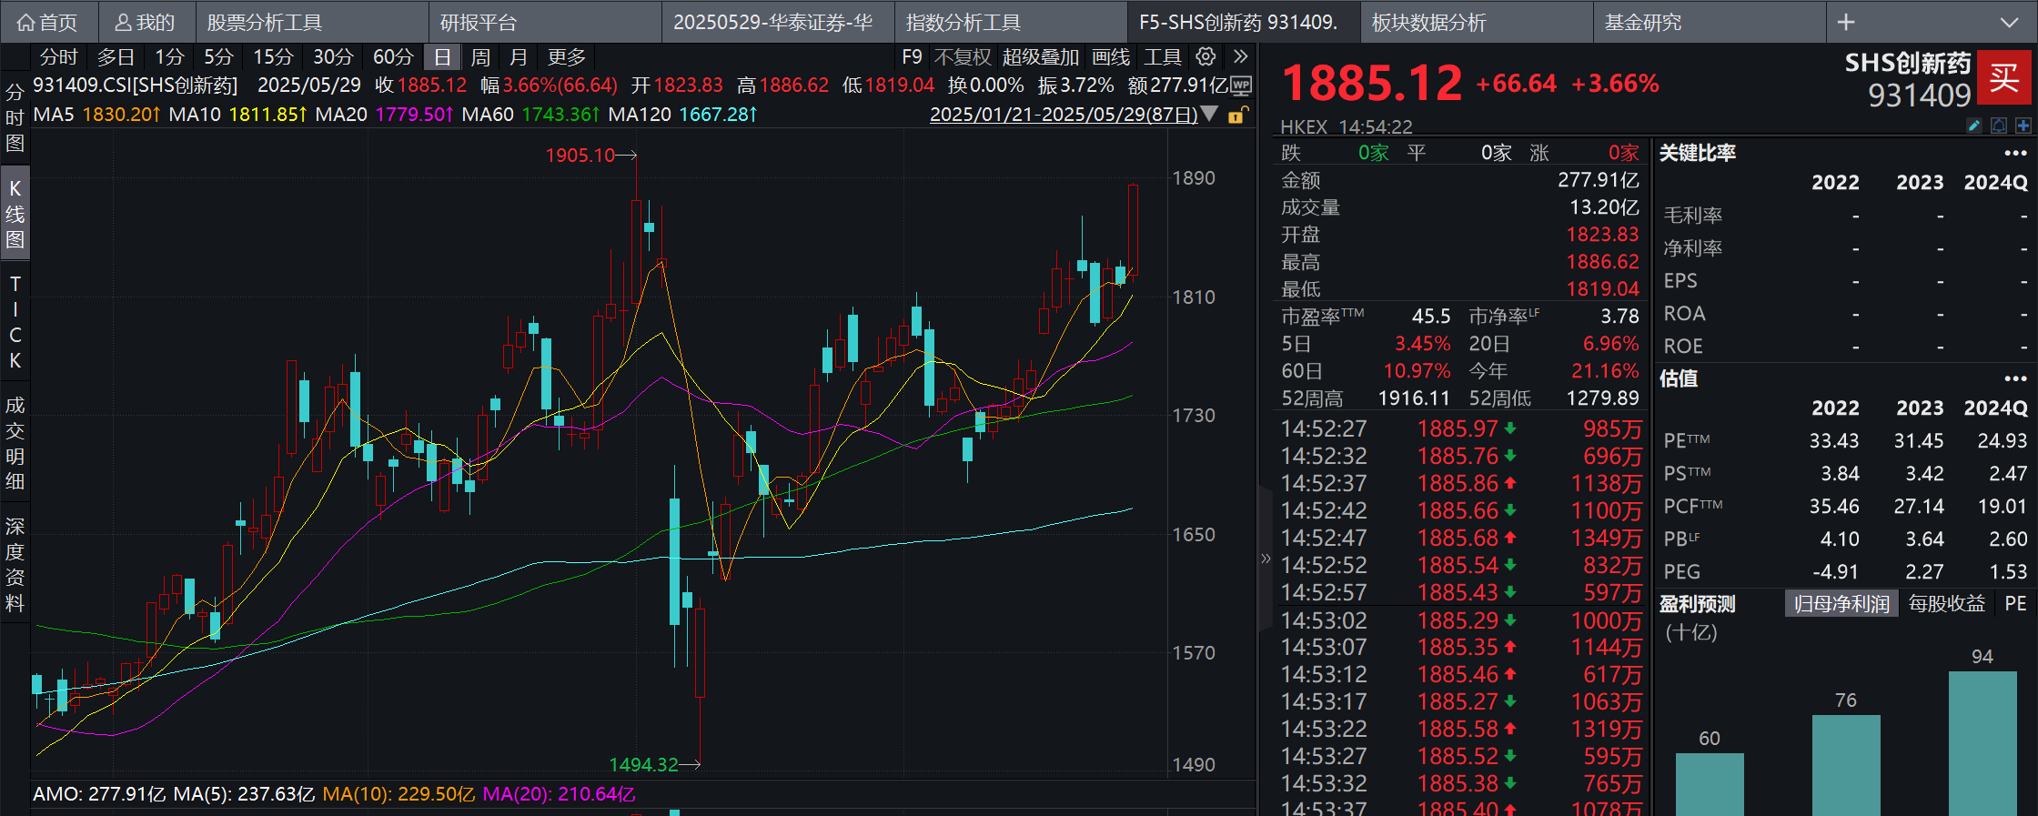Open the TICK sidebar view
Image resolution: width=2038 pixels, height=816 pixels.
15,321
